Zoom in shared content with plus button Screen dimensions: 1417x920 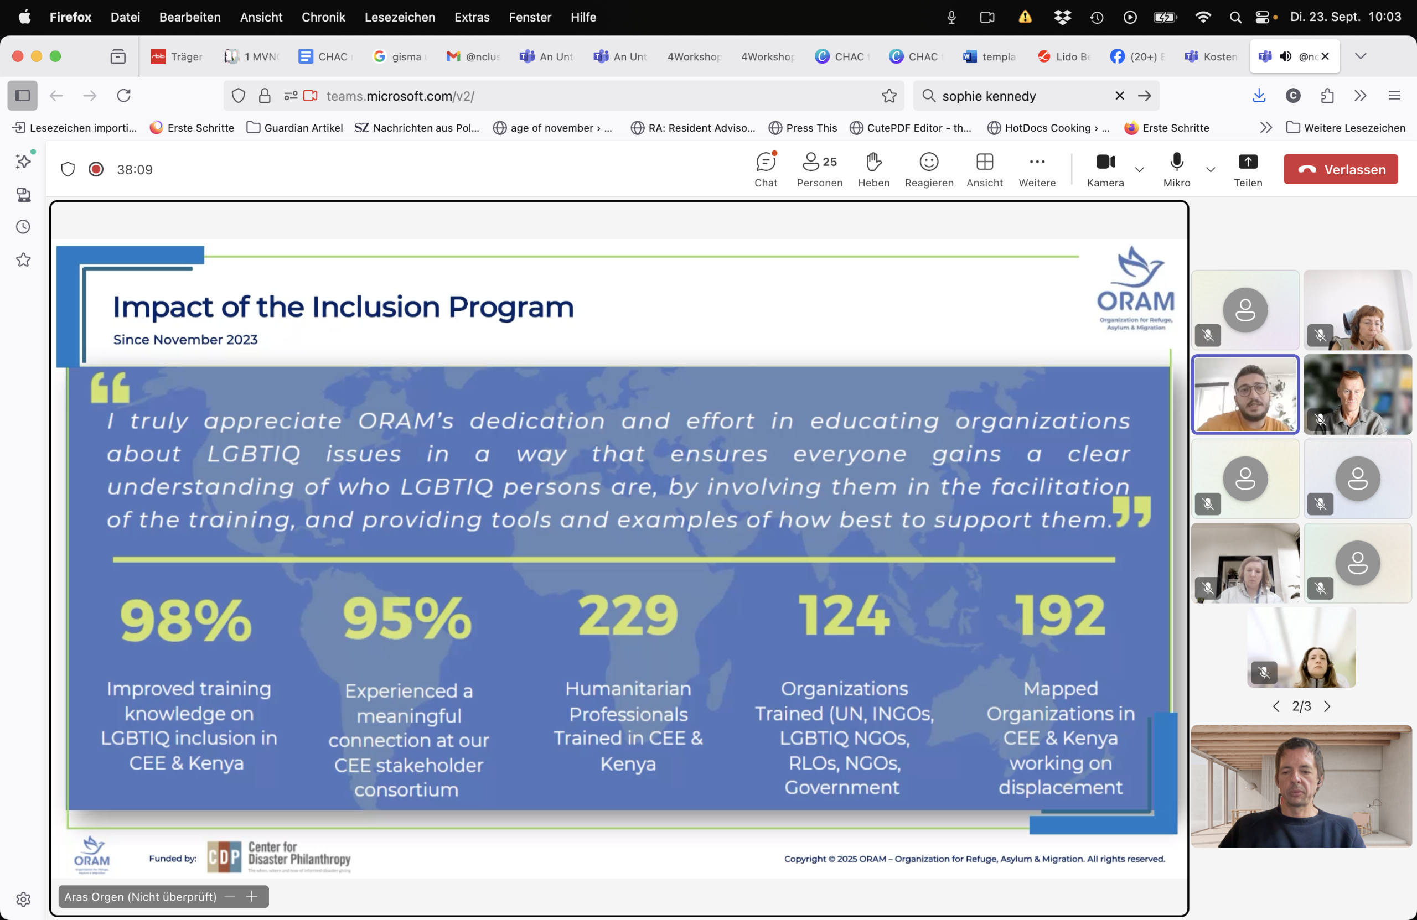pos(252,896)
